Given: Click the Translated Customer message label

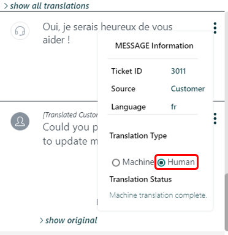Looking at the screenshot, I should (x=70, y=115).
